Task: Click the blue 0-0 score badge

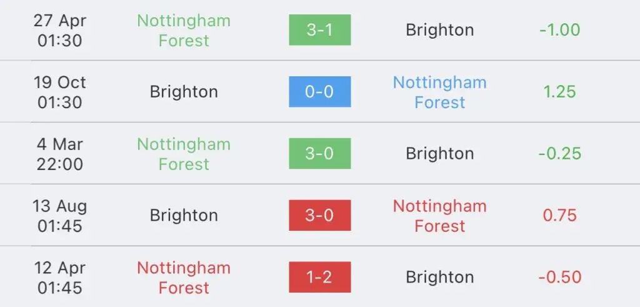Action: coord(319,91)
